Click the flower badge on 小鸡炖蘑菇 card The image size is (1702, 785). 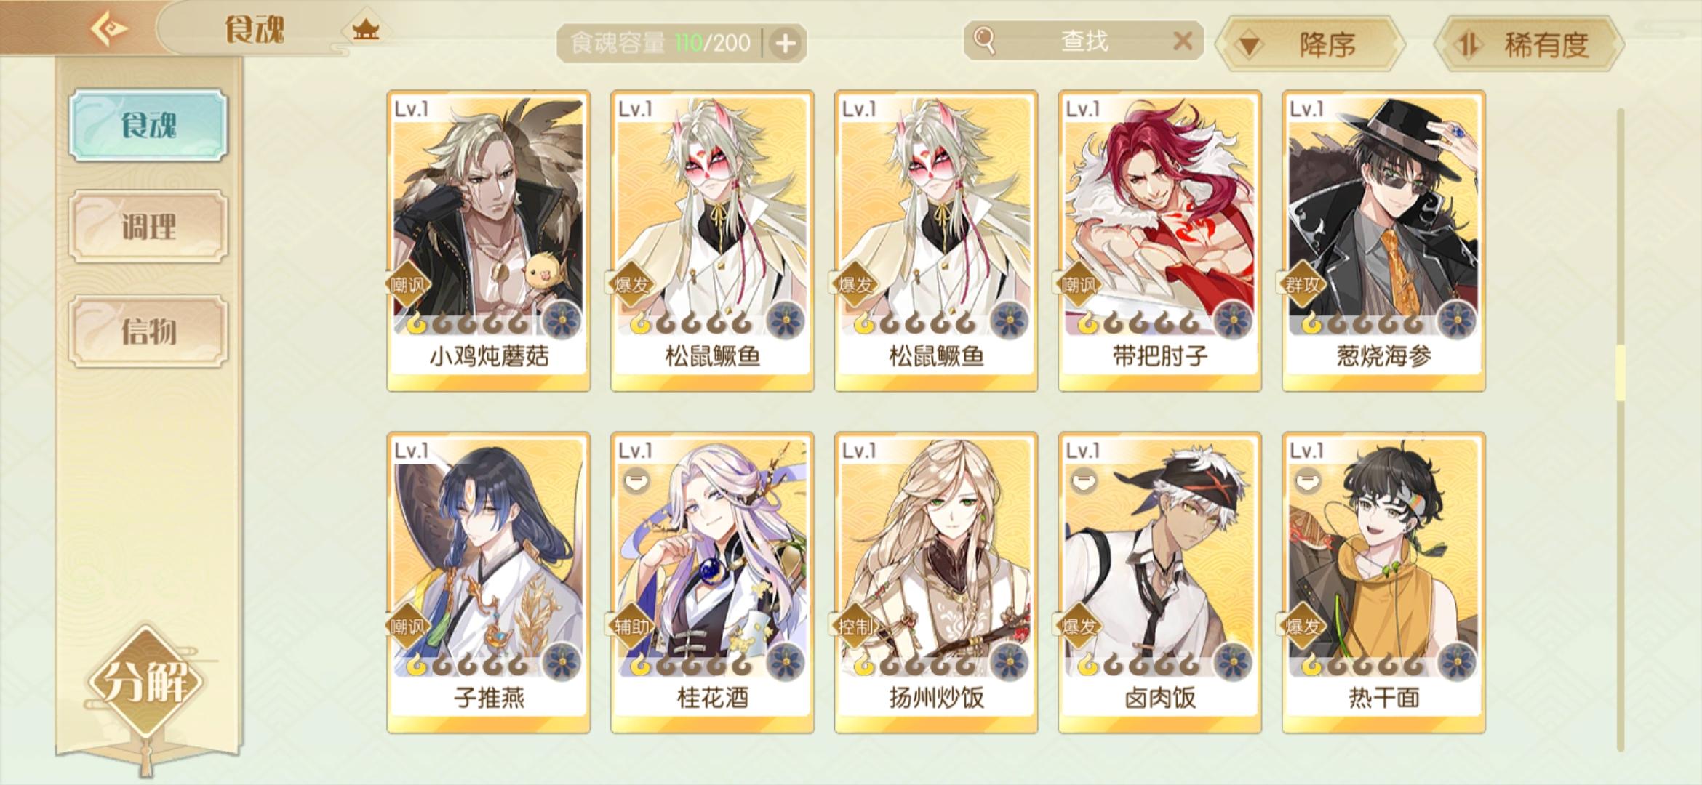(x=562, y=320)
